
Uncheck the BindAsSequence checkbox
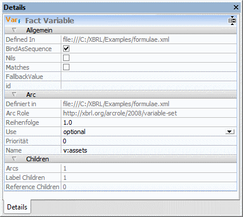point(66,49)
